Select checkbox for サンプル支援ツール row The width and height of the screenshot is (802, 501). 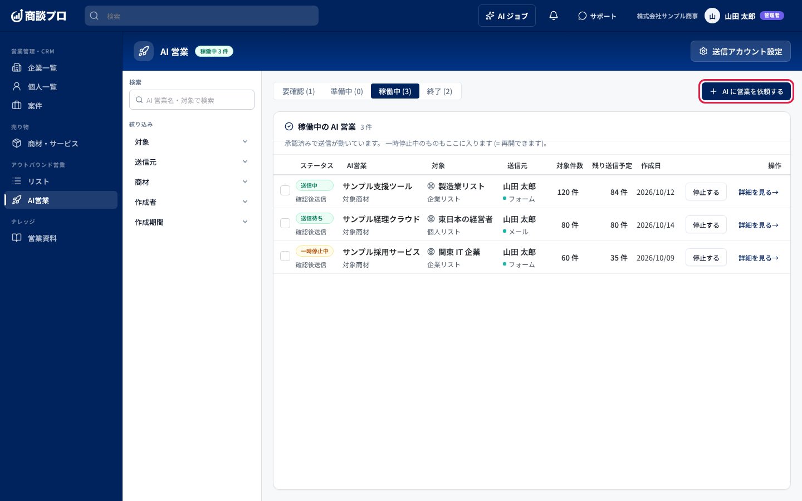click(x=285, y=190)
